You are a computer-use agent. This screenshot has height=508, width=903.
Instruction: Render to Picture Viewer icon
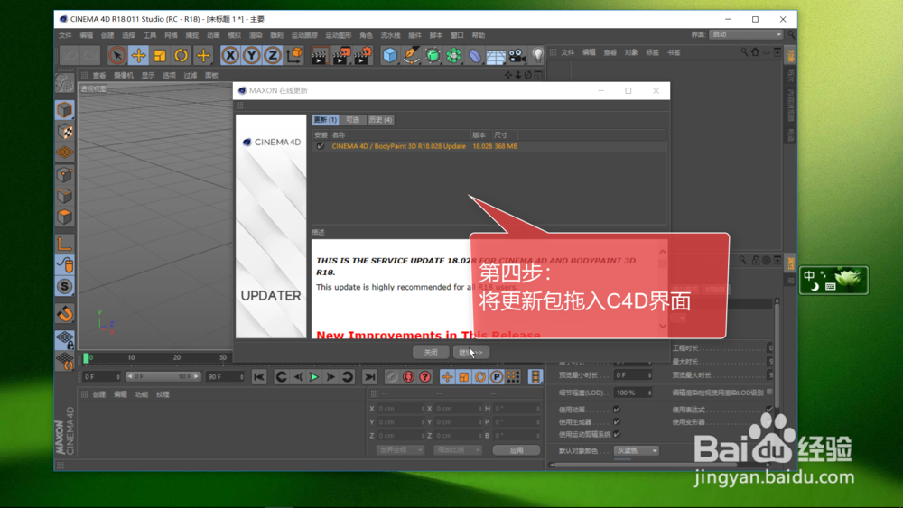pyautogui.click(x=341, y=56)
